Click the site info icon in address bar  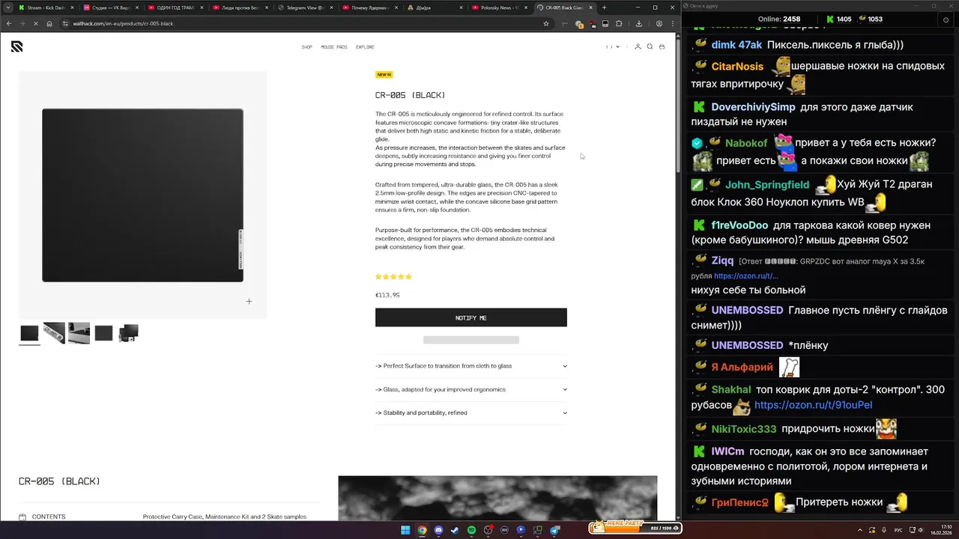coord(66,23)
